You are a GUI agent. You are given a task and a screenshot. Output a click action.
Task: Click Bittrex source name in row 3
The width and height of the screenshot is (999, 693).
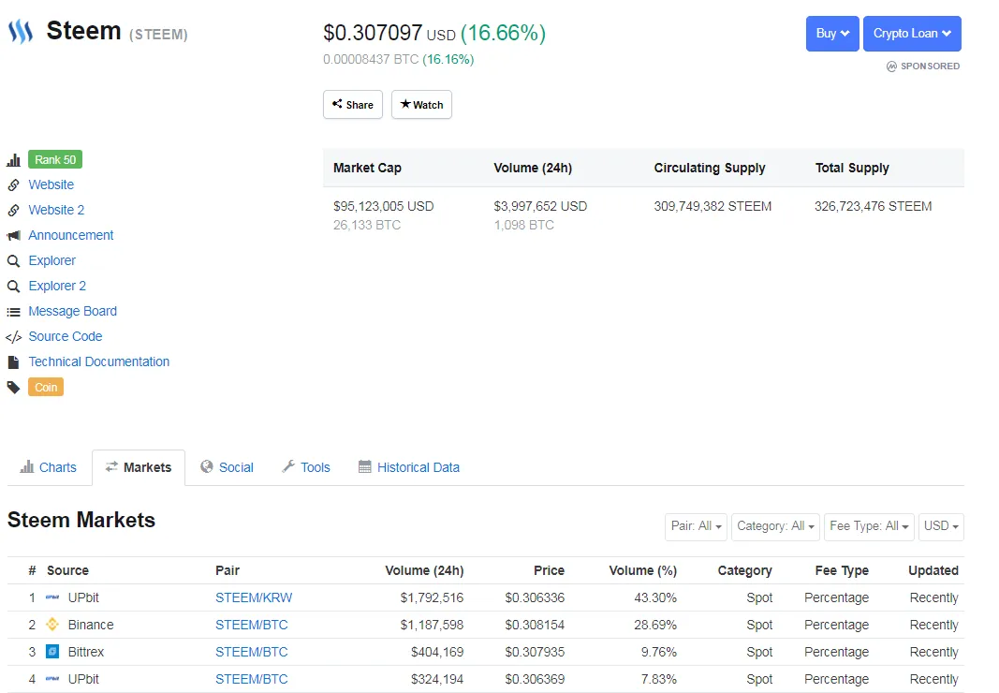[86, 652]
